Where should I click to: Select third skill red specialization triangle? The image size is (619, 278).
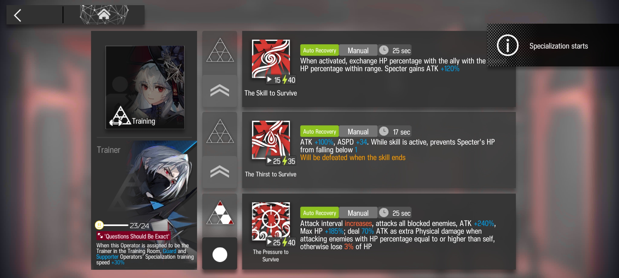[220, 213]
